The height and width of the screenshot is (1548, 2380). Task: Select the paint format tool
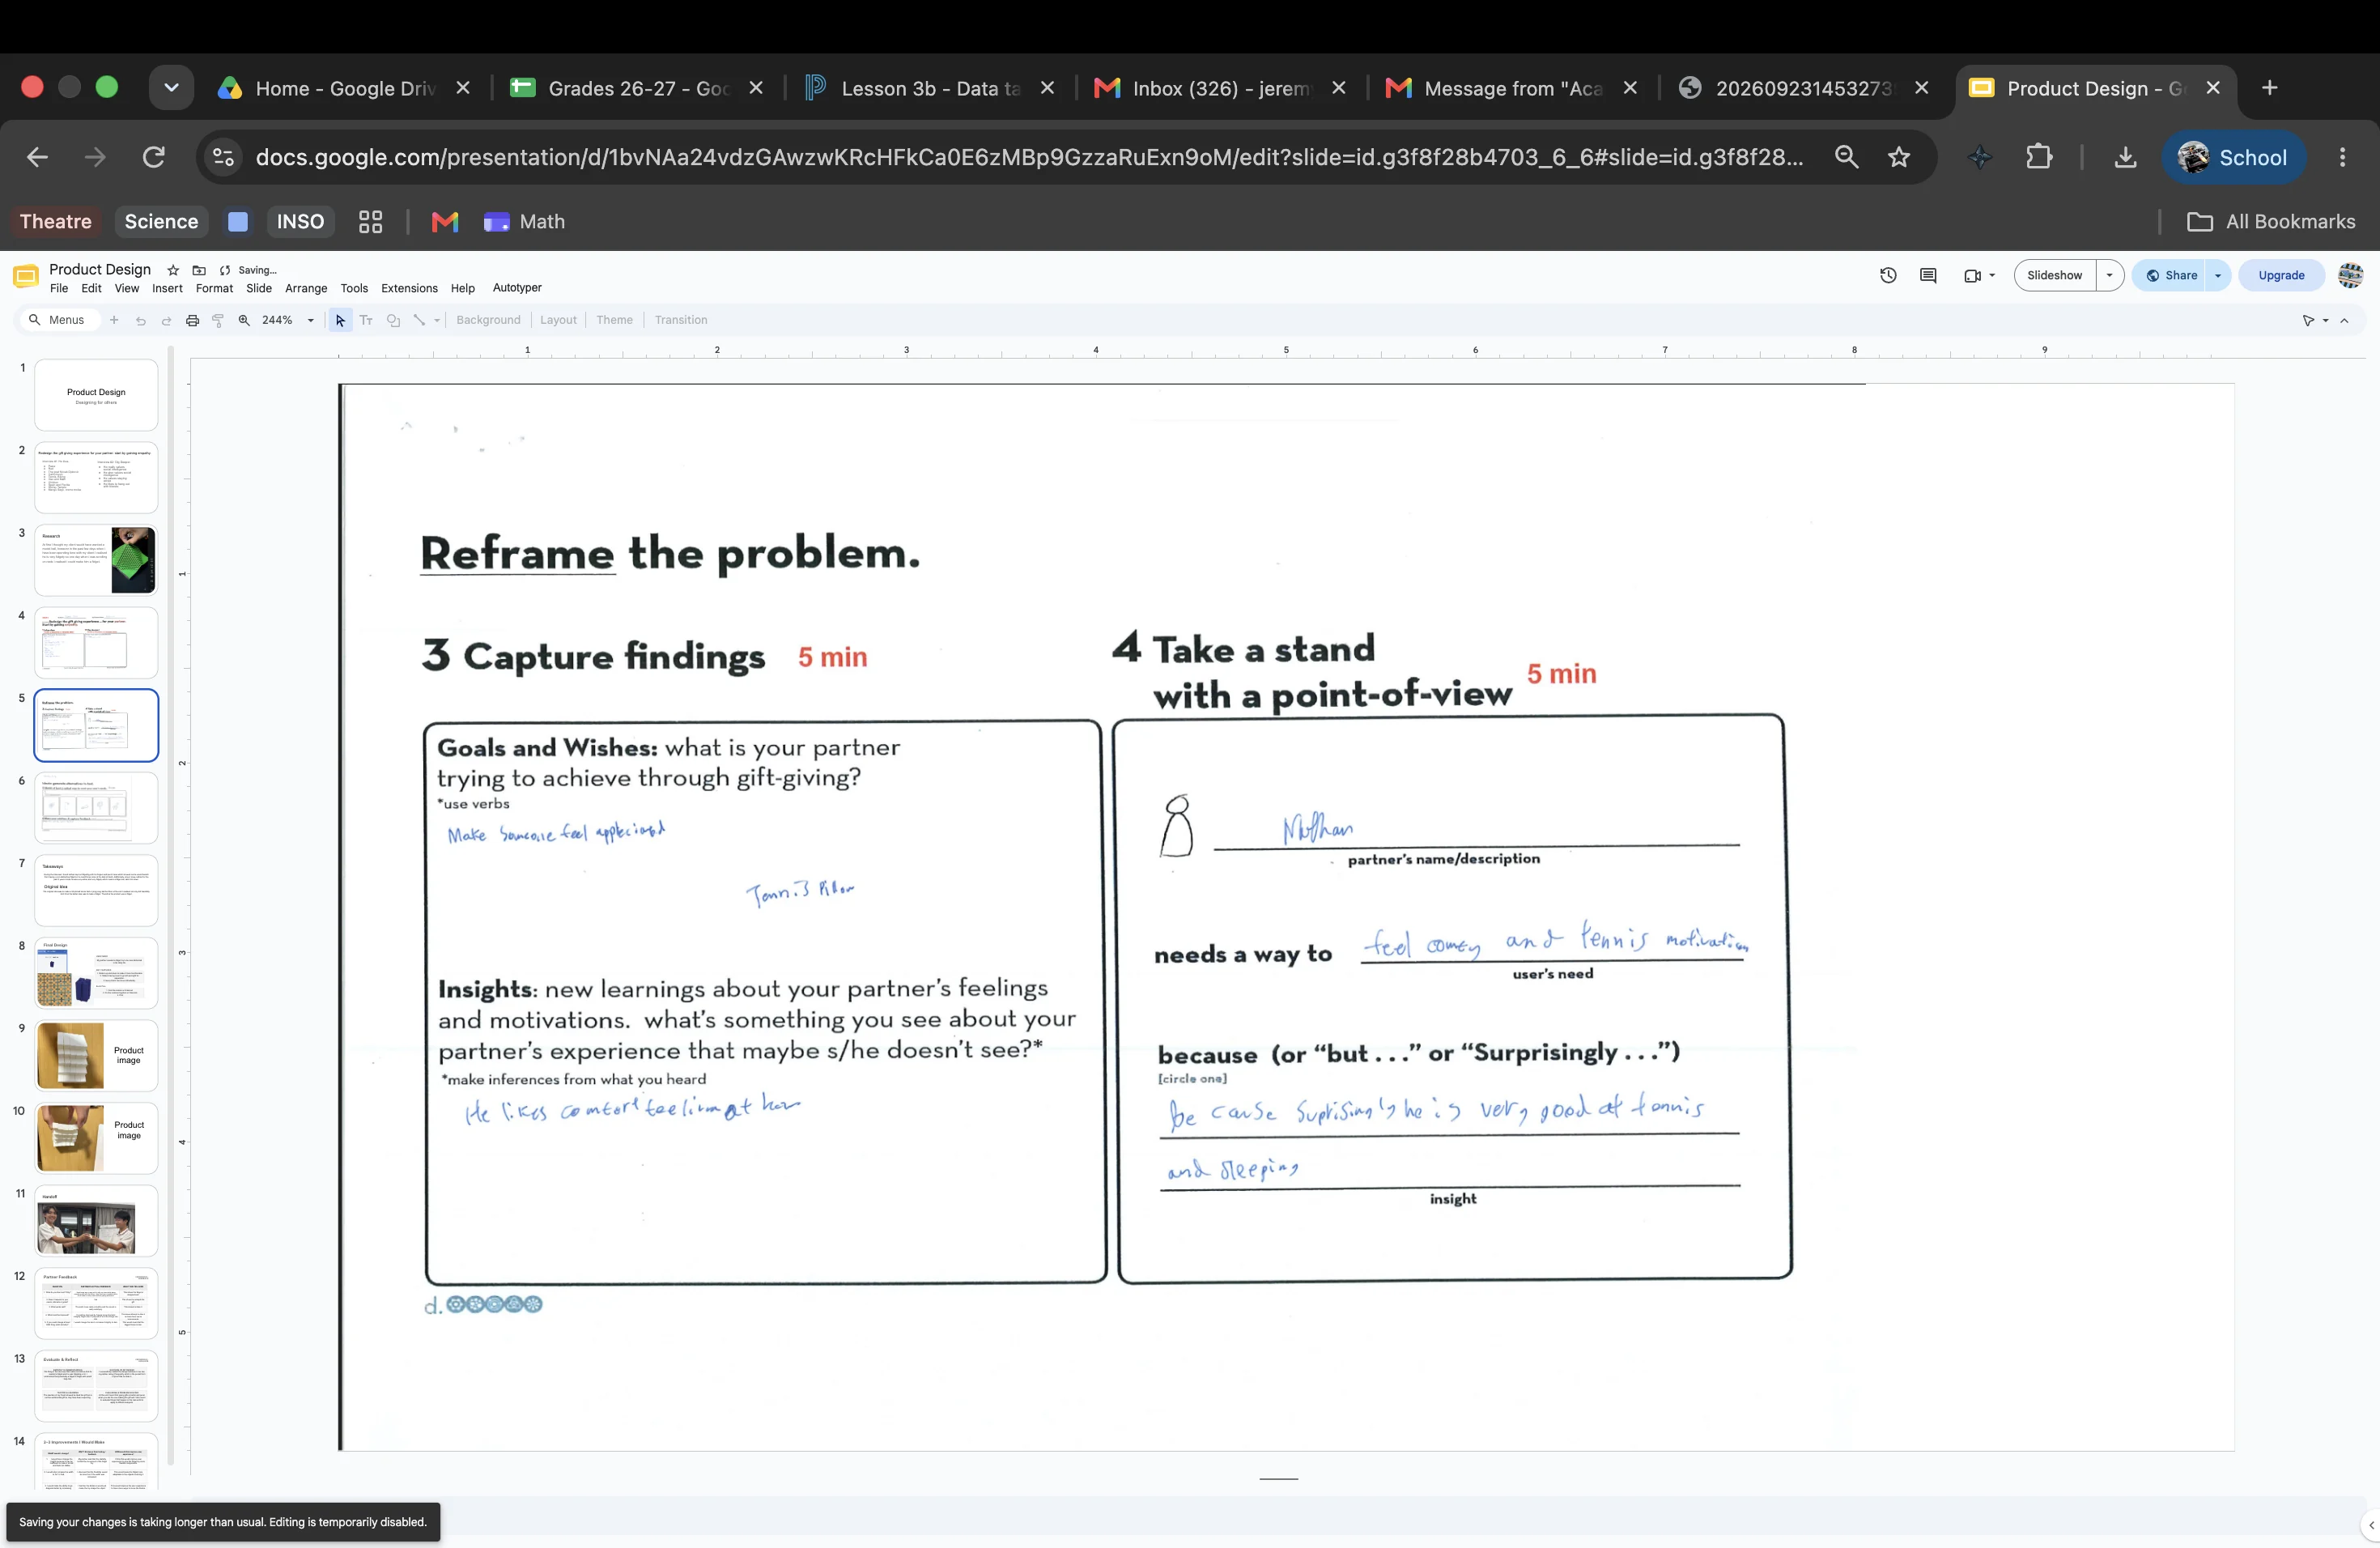click(218, 320)
